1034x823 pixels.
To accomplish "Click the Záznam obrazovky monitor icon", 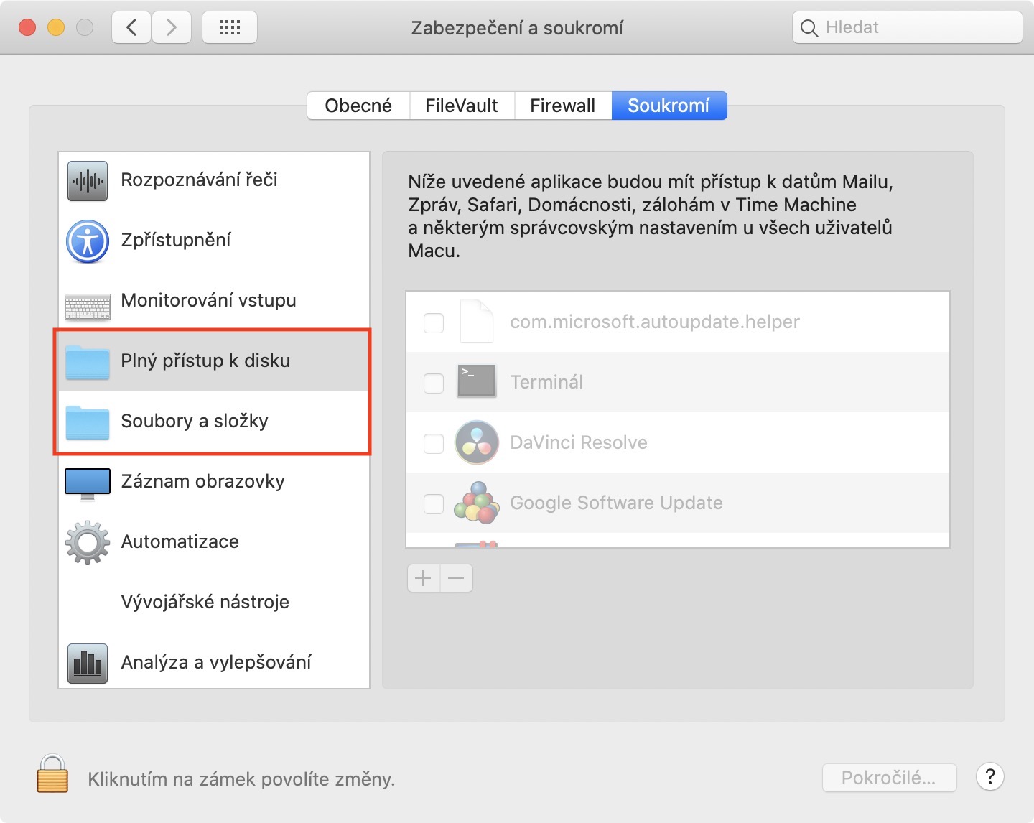I will [88, 483].
